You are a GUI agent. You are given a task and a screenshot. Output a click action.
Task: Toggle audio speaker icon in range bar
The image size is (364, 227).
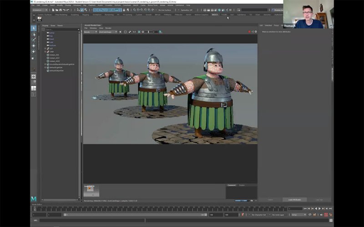click(322, 215)
